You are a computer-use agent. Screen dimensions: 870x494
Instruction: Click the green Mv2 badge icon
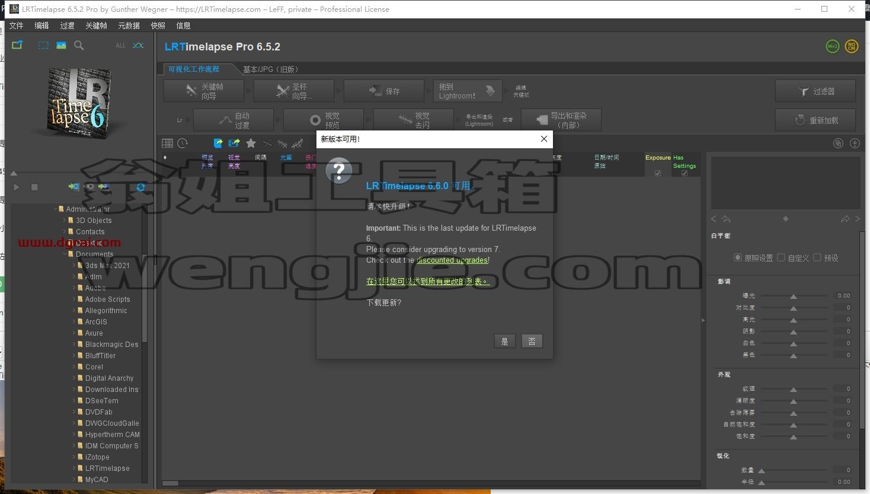[833, 46]
